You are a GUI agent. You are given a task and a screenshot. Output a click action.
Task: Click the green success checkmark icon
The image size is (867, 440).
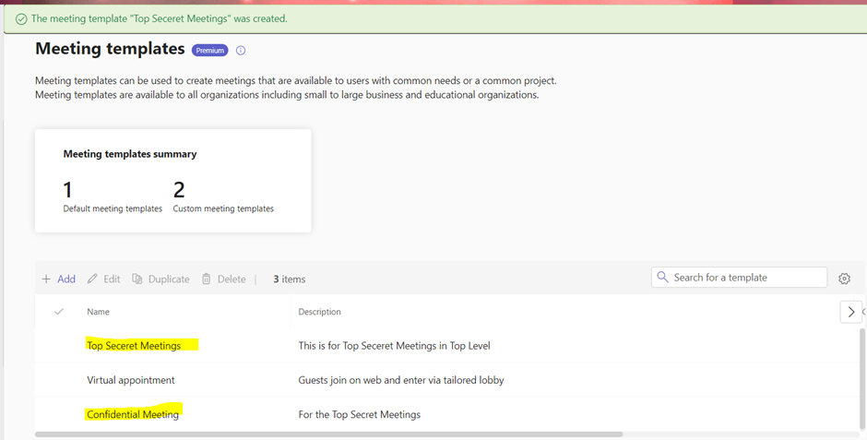tap(21, 19)
